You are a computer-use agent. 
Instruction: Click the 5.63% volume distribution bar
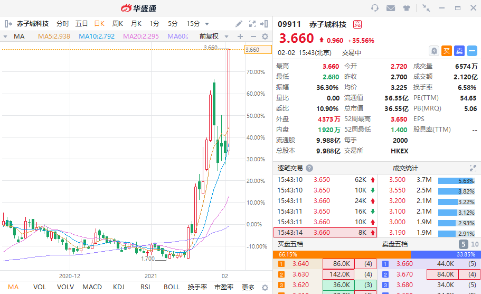tap(456, 181)
